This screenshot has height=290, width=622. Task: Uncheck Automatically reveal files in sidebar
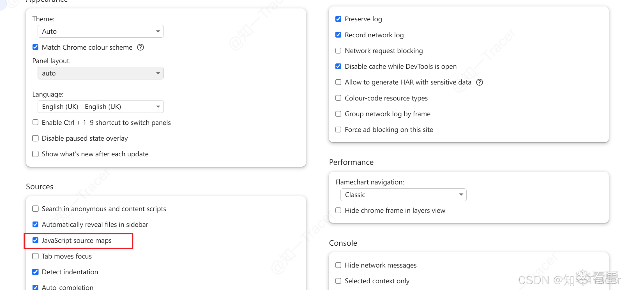(x=35, y=225)
